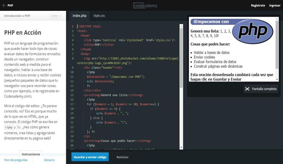Click the PHP en Acción heading

point(23,32)
